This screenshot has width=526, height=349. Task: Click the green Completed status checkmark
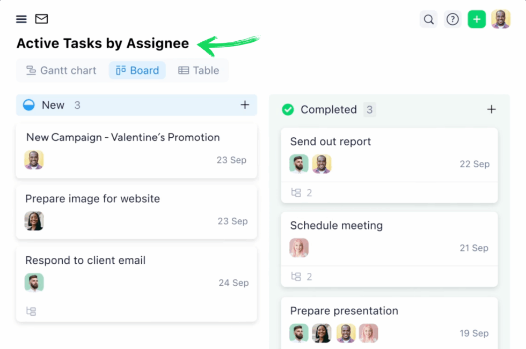[288, 109]
